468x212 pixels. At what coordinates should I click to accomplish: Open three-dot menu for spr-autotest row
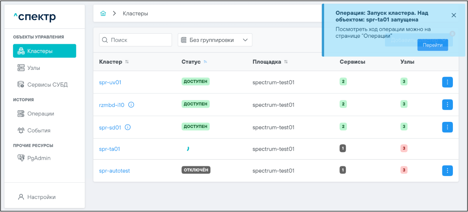pyautogui.click(x=447, y=171)
